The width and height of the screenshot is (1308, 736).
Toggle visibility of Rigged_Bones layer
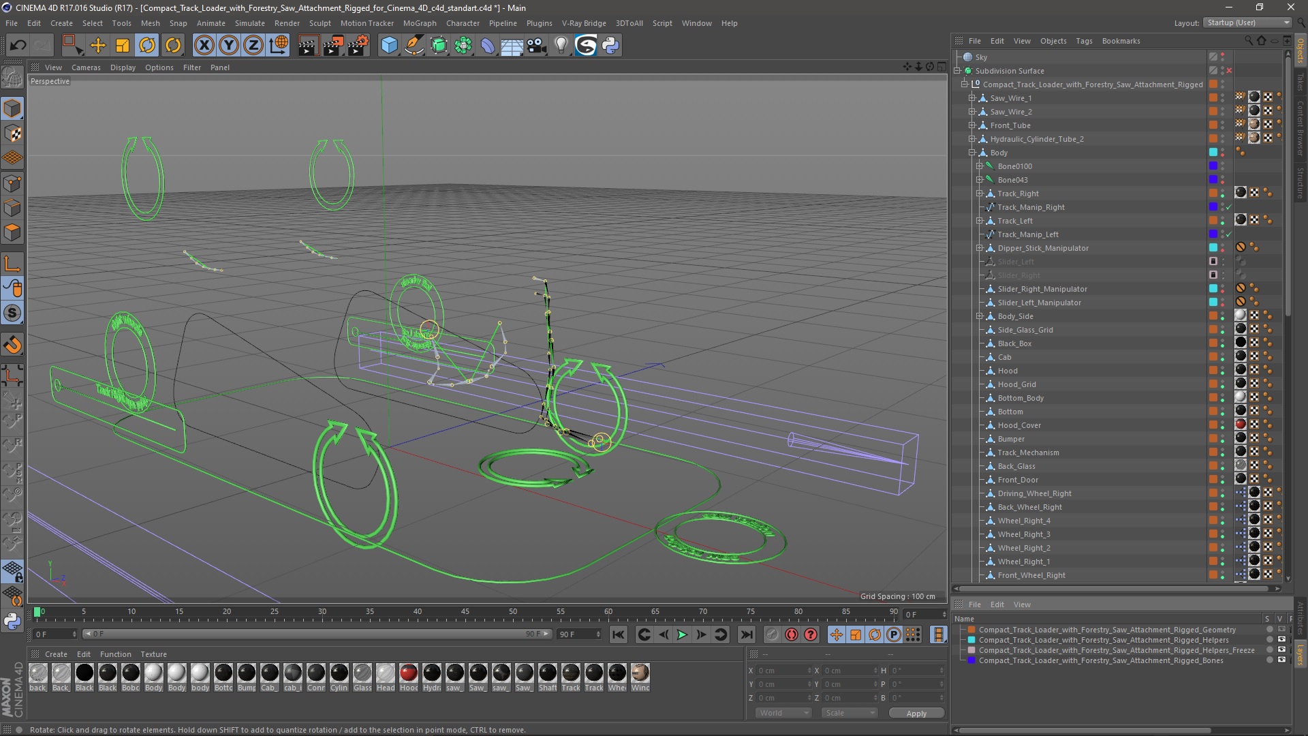coord(1281,660)
